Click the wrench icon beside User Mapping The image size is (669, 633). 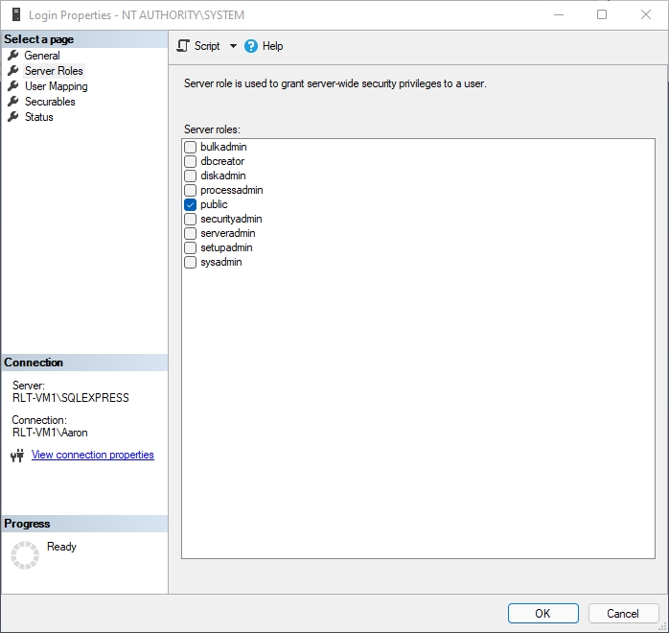(x=13, y=86)
